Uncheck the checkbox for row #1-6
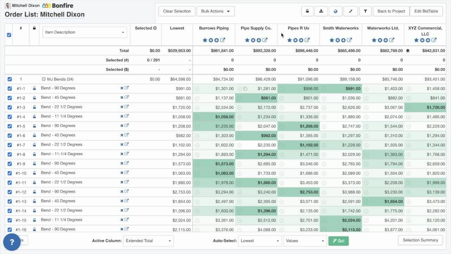This screenshot has width=451, height=254. coord(10,135)
